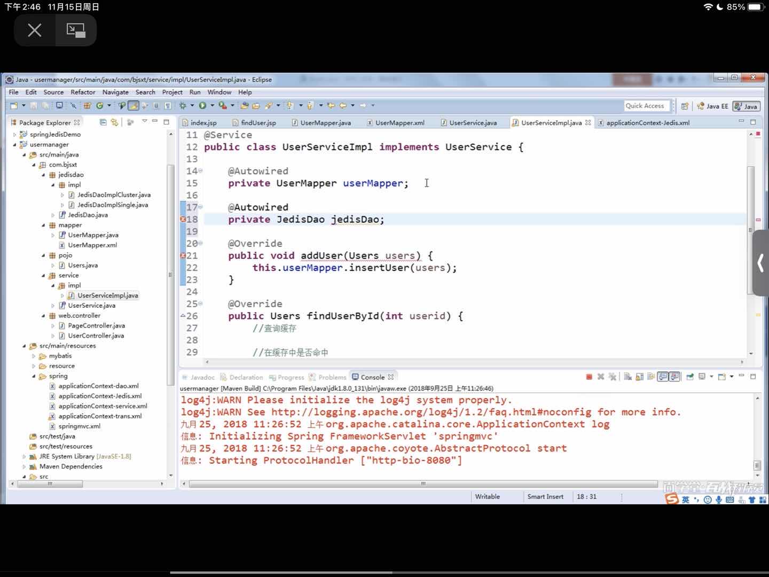Click Remove All Terminated Launches icon
This screenshot has height=577, width=769.
[x=613, y=377]
